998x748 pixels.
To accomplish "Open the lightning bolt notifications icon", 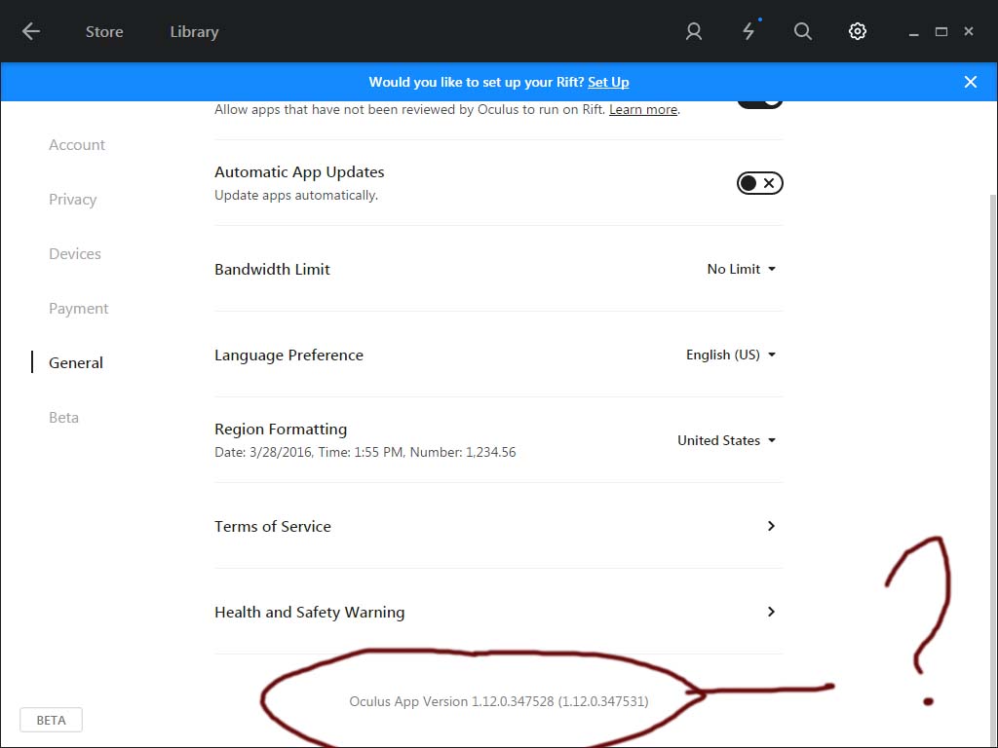I will 749,31.
